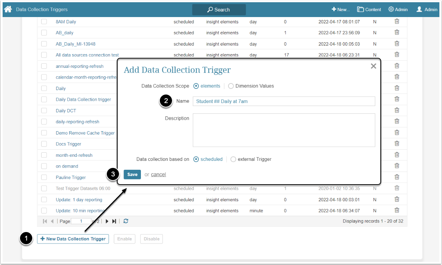Screen dimensions: 442x265
Task: Choose external Trigger option
Action: pos(233,159)
